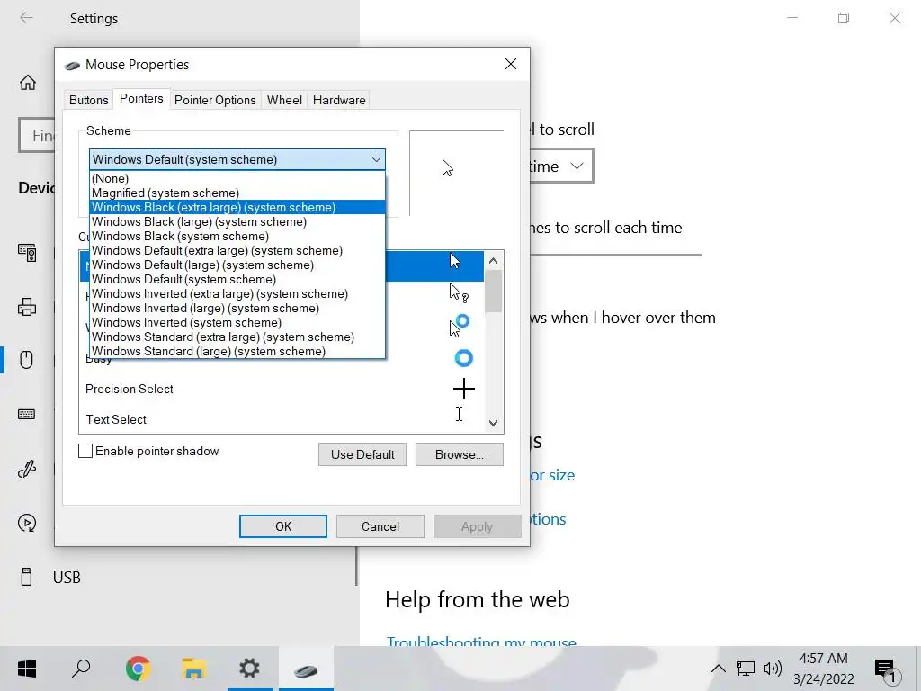The image size is (921, 691).
Task: Show hidden icons in system tray
Action: [718, 669]
